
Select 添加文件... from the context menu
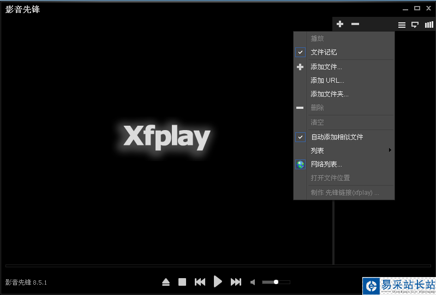(x=326, y=67)
